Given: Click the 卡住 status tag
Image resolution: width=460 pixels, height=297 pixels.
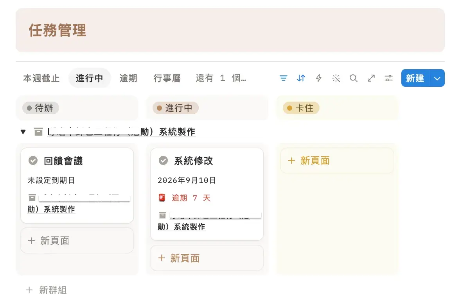Looking at the screenshot, I should (x=301, y=108).
